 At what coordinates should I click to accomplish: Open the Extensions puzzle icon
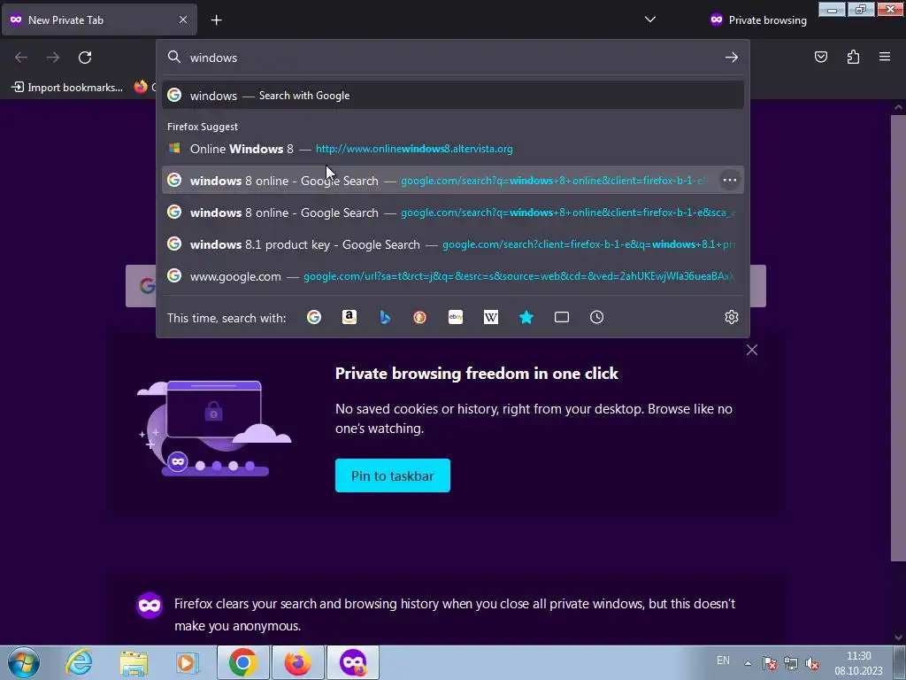(x=854, y=57)
